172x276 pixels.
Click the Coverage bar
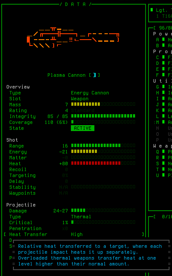click(x=103, y=122)
